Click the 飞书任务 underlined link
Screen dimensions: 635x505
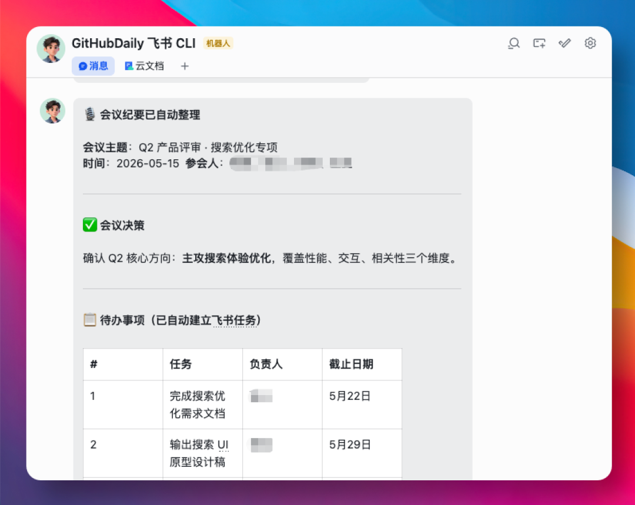(235, 320)
